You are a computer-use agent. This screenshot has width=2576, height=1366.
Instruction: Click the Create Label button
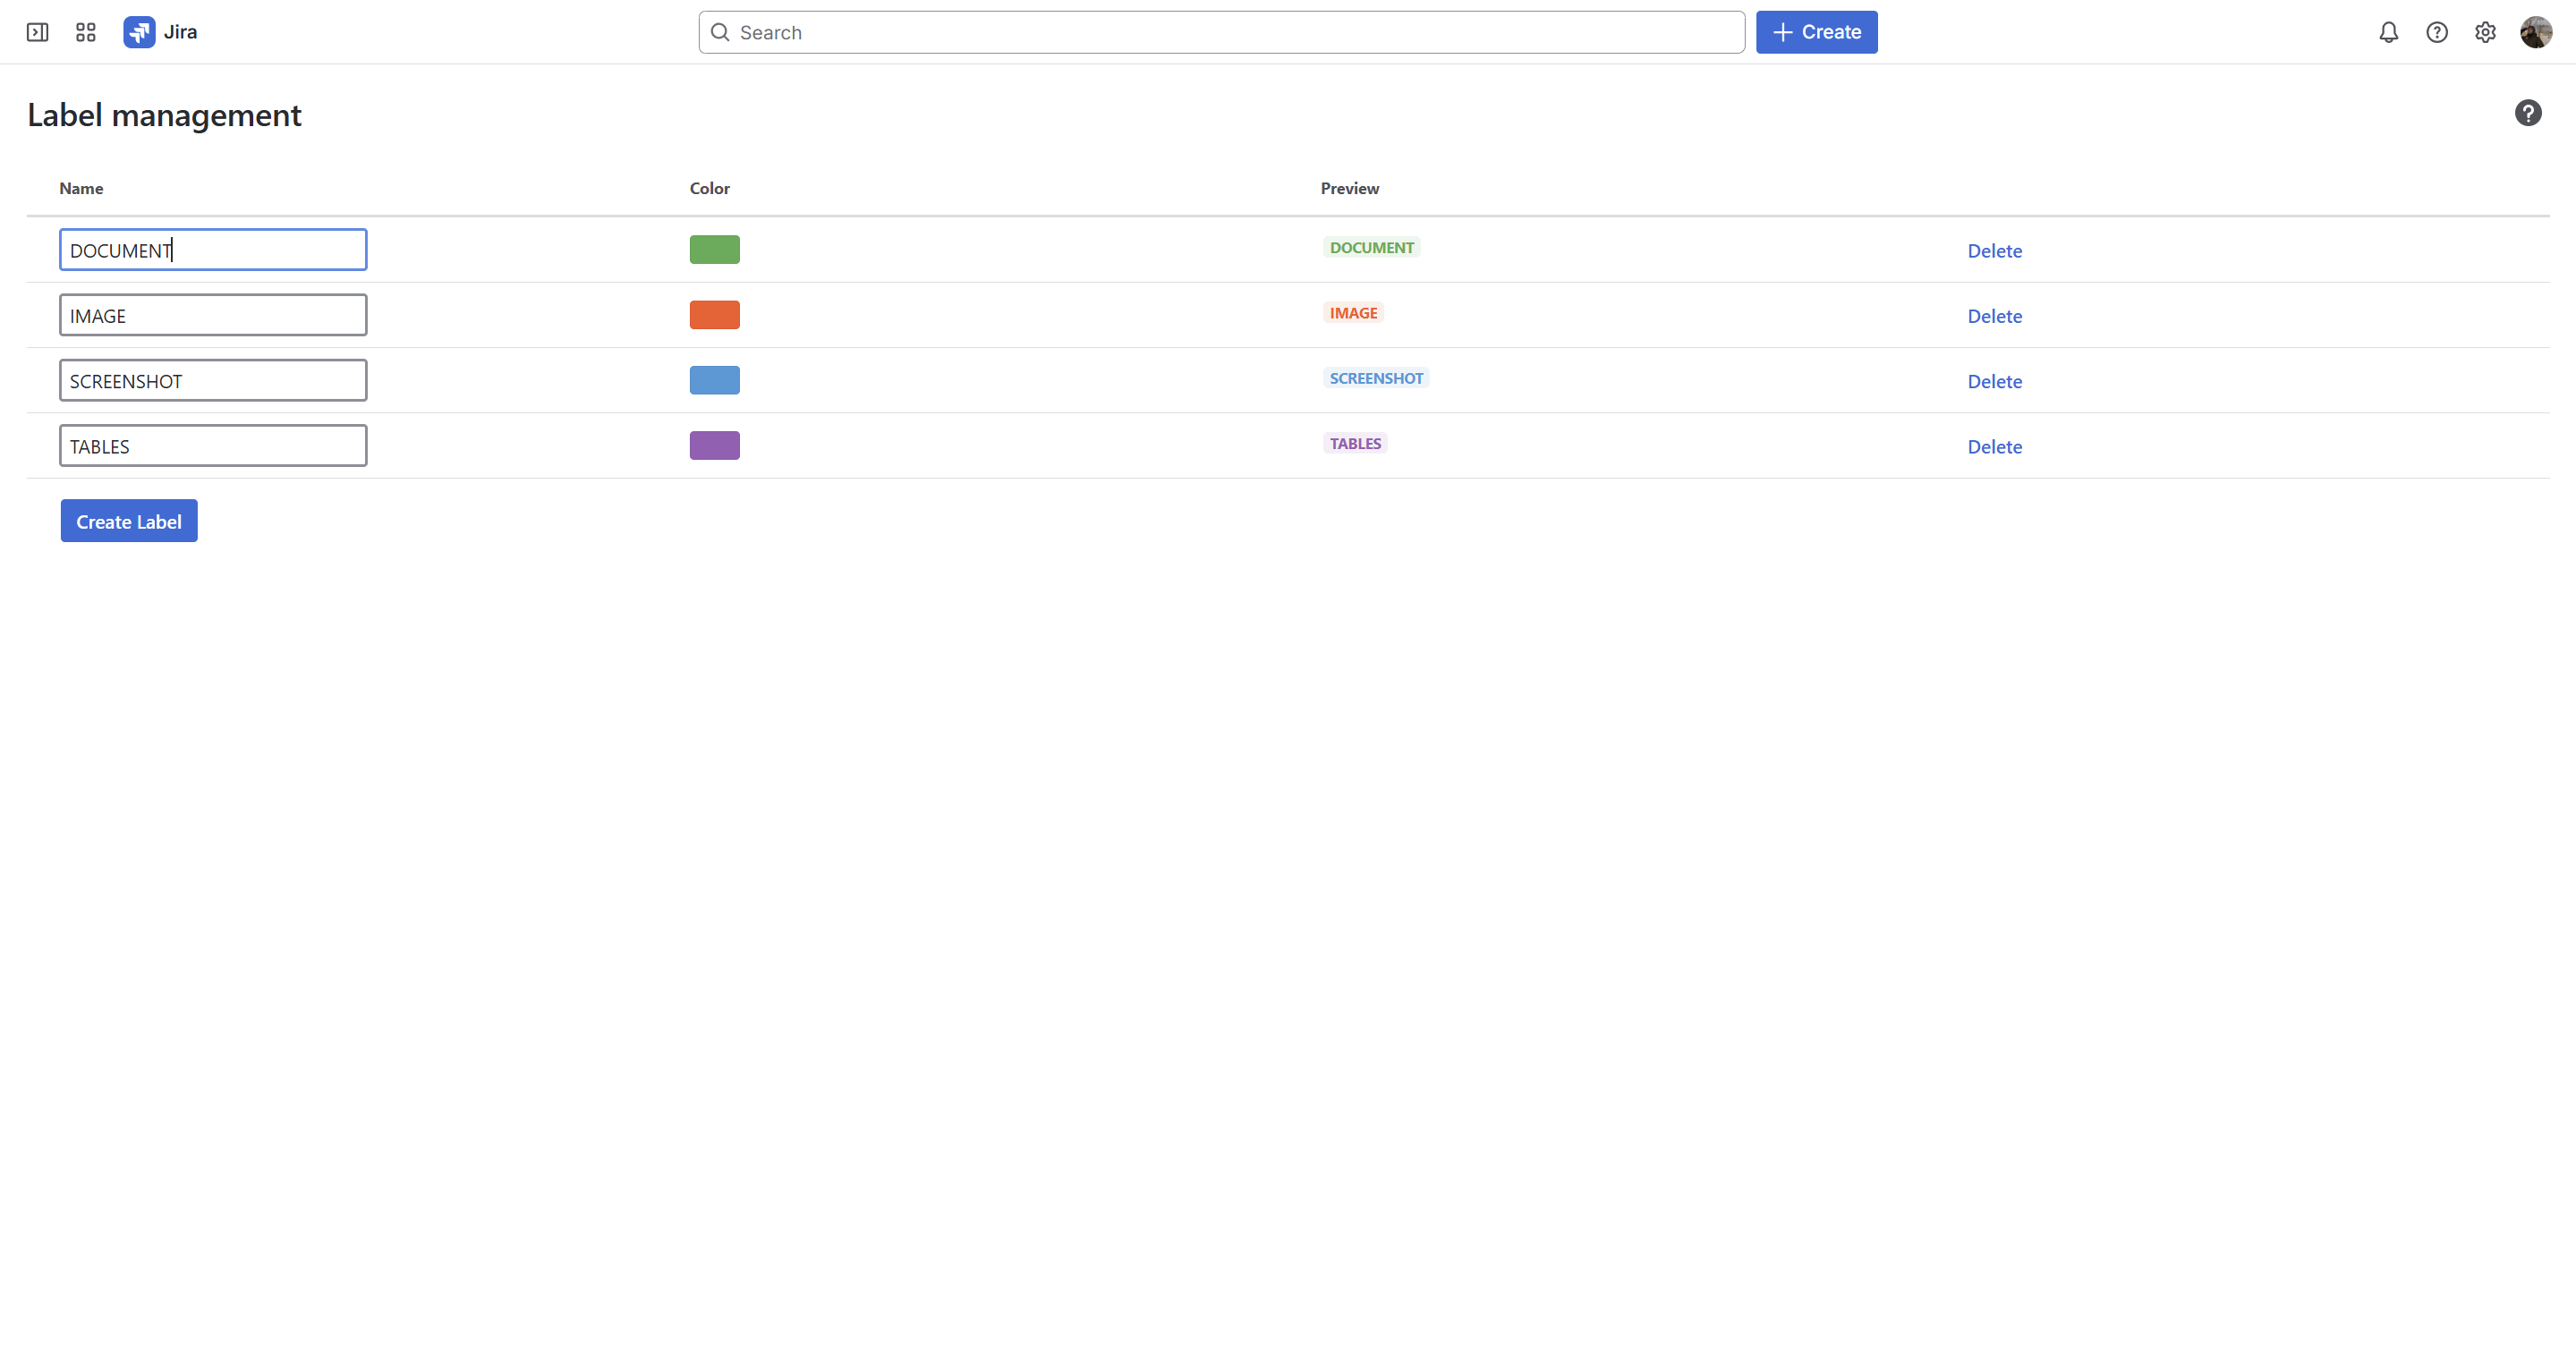[129, 521]
